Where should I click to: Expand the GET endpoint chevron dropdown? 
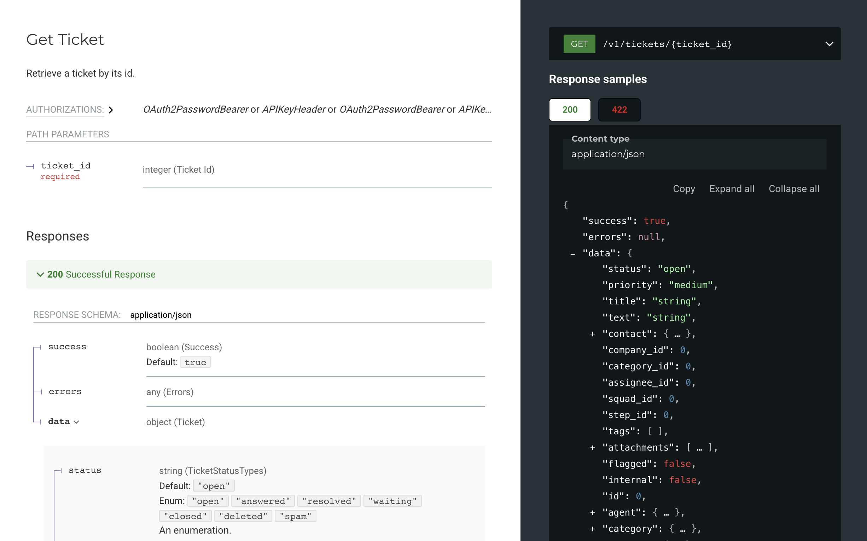pos(829,44)
